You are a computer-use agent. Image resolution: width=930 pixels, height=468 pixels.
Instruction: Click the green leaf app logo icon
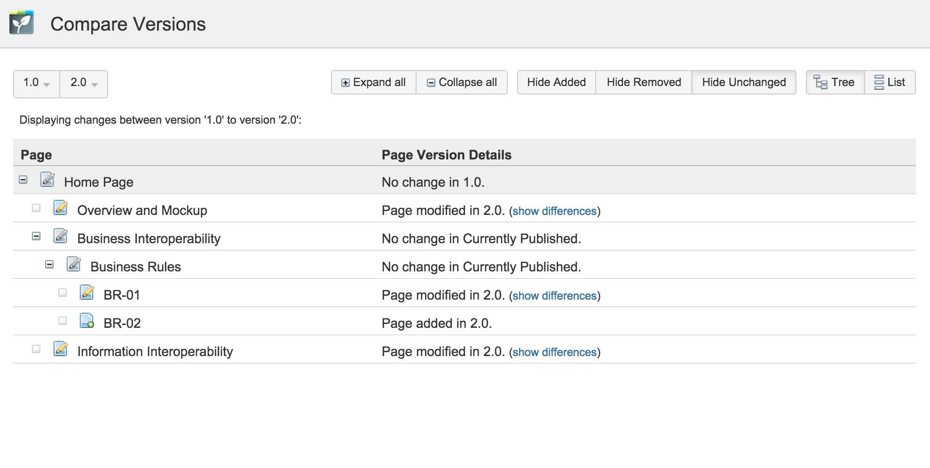pyautogui.click(x=22, y=23)
